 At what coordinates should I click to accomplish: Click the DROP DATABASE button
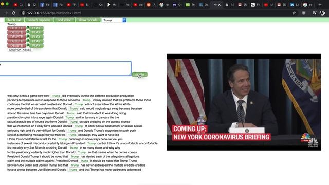[20, 50]
